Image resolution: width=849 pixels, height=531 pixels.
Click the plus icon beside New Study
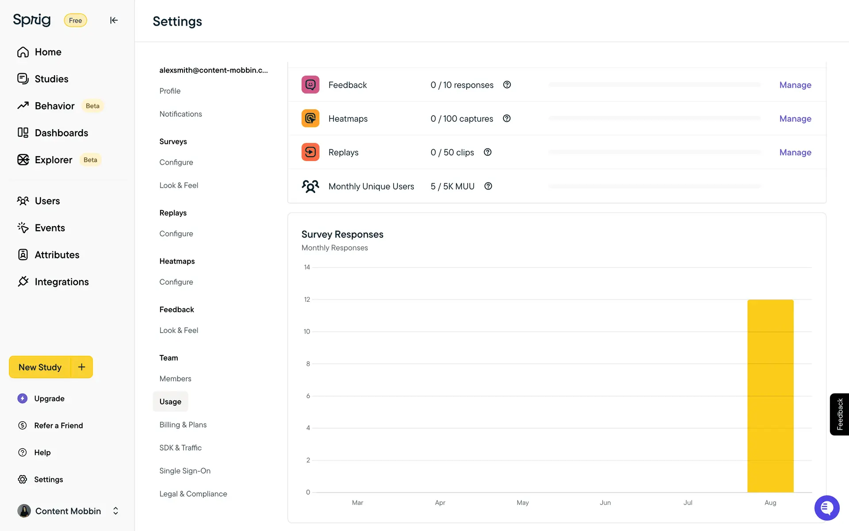(82, 367)
